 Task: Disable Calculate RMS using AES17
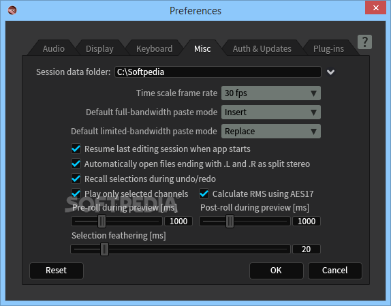coord(204,194)
